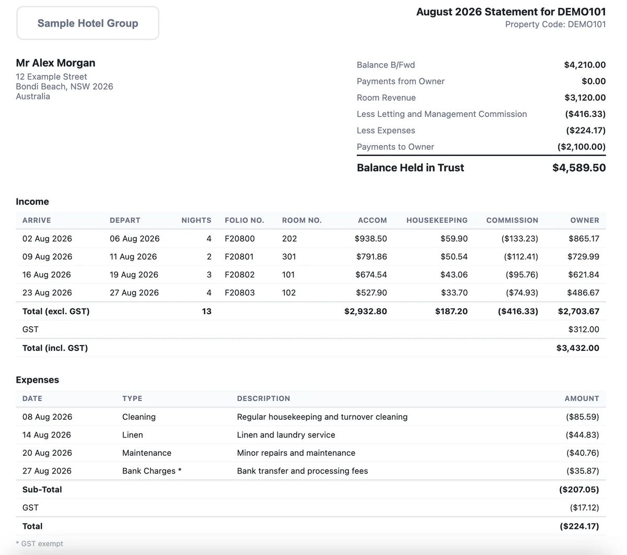
Task: Click Bondi Beach, NSW 2026 address line
Action: tap(64, 87)
